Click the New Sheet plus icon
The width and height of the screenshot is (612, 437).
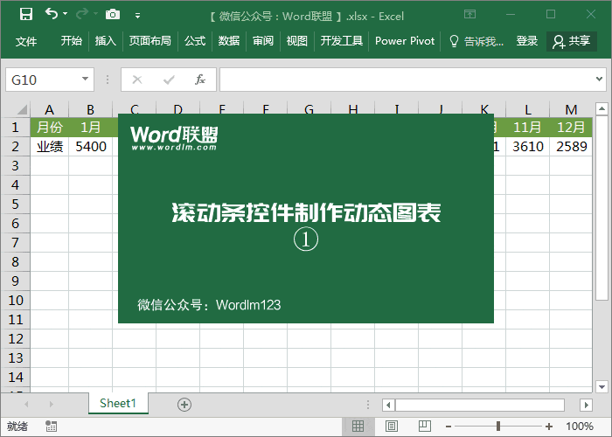coord(184,405)
